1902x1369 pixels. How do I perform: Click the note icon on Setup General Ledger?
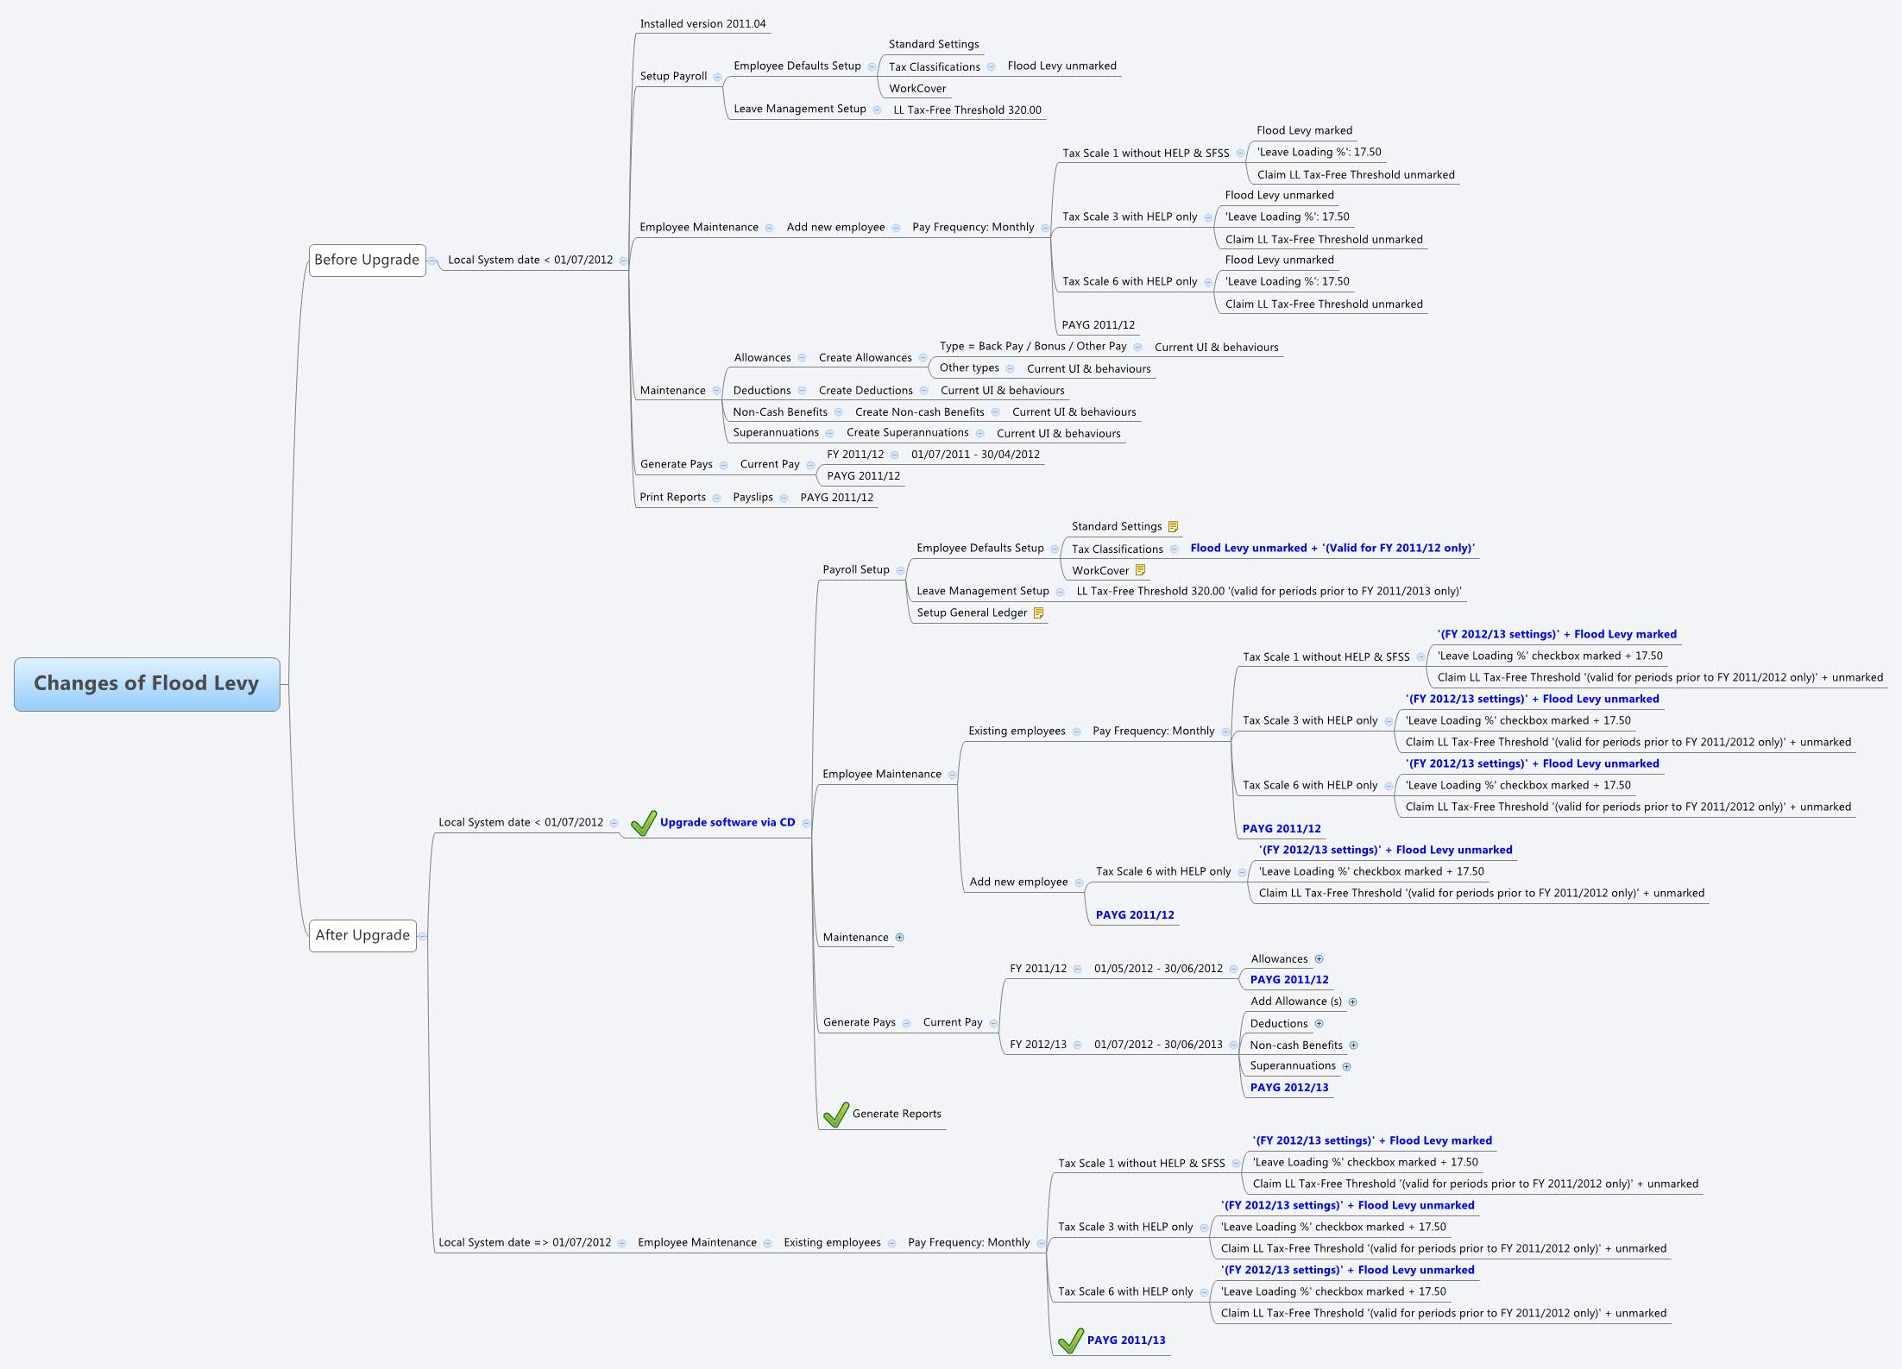(1038, 612)
